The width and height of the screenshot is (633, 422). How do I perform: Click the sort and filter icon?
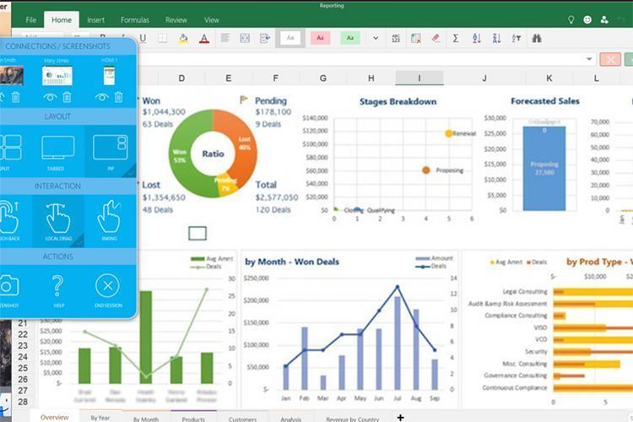517,38
